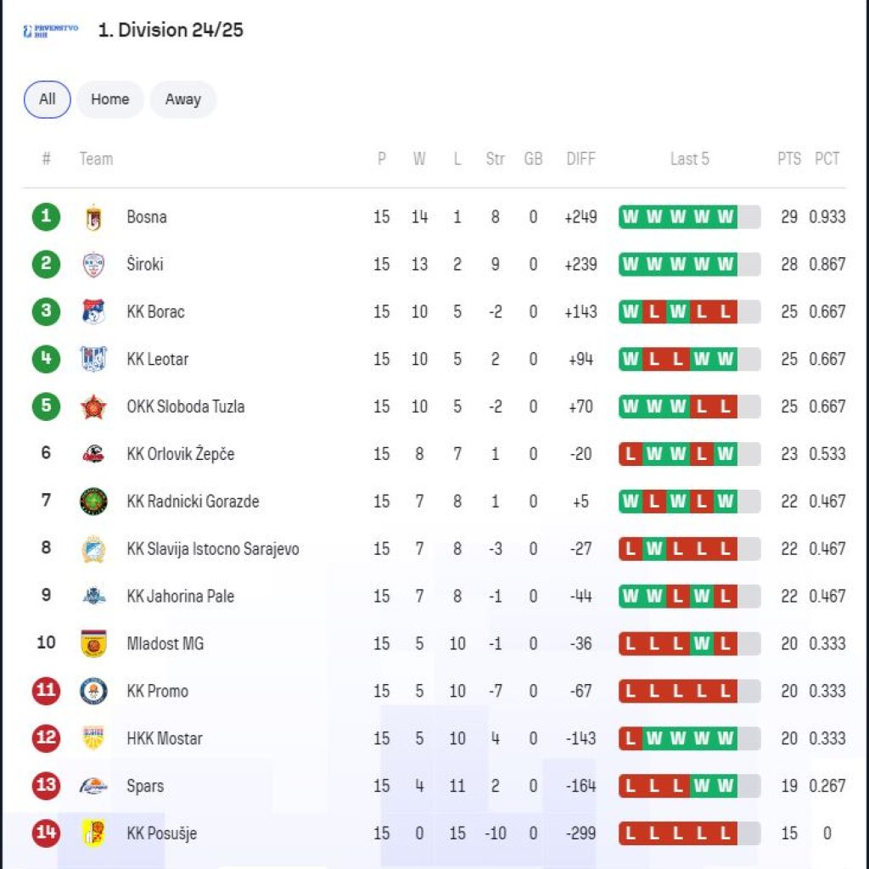The height and width of the screenshot is (869, 869).
Task: Select the All standings filter
Action: click(x=48, y=99)
